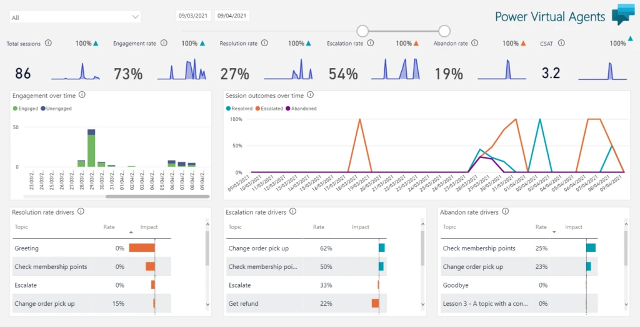Click the CSAT info icon
Viewport: 640px width, 327px height.
pos(561,43)
